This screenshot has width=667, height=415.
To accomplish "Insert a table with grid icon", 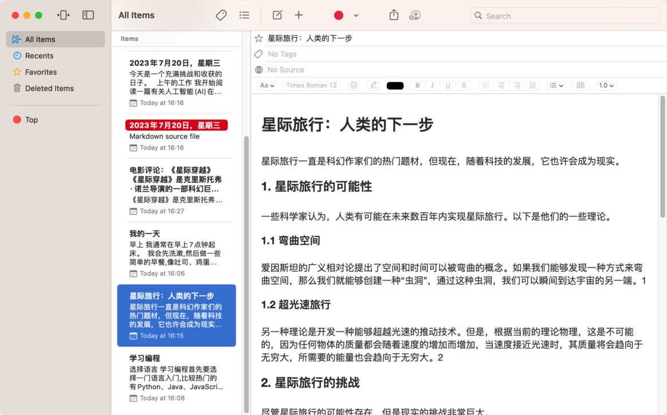I will 580,85.
